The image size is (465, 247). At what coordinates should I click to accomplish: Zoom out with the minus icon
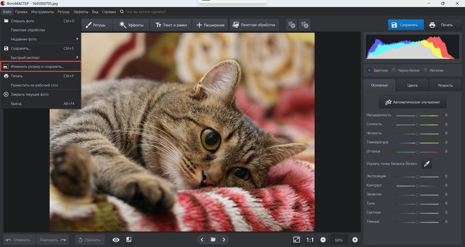coord(323,240)
